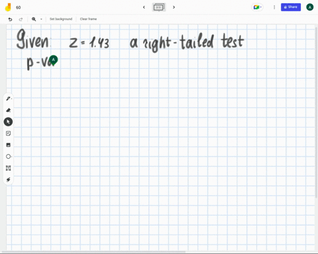This screenshot has height=254, width=318.
Task: Click Set background
Action: tap(61, 19)
